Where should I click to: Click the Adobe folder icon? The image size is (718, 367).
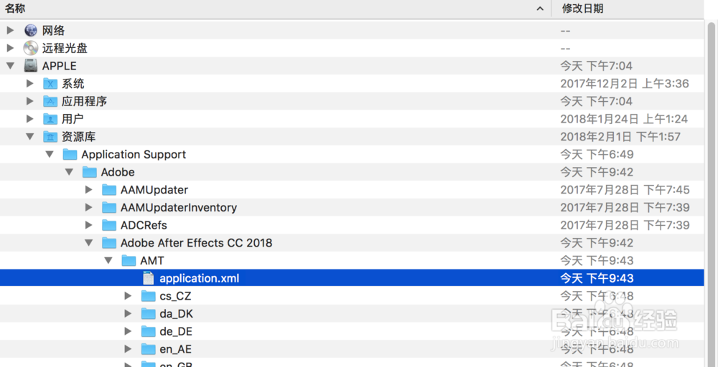point(90,172)
